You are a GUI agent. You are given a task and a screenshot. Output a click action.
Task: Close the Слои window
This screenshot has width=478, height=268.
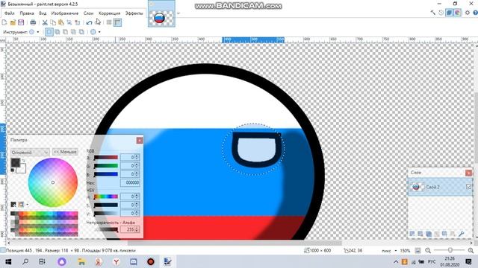[x=468, y=173]
